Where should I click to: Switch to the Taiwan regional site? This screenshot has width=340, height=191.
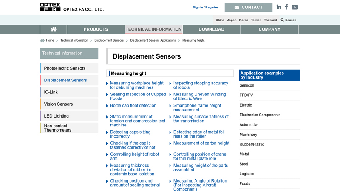click(256, 20)
